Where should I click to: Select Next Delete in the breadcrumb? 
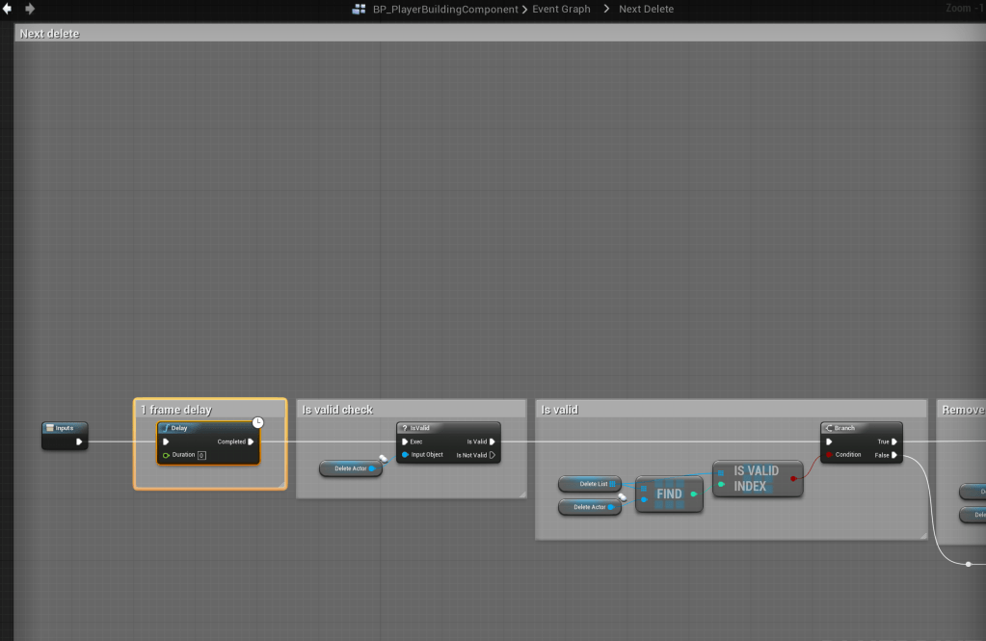(x=646, y=9)
